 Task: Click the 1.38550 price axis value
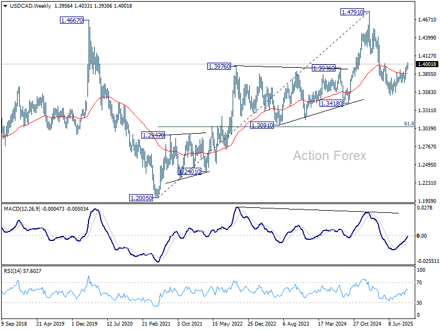[x=427, y=74]
